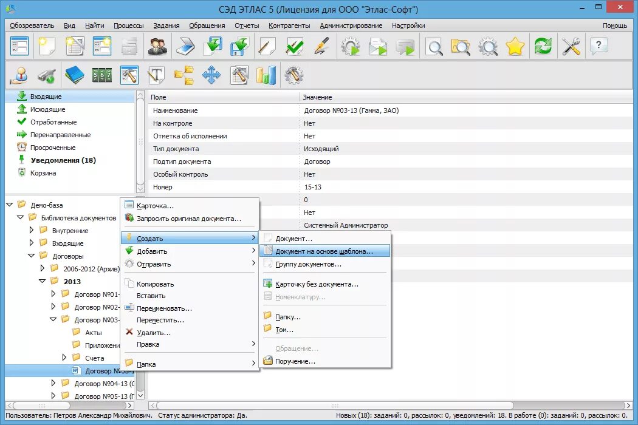Expand the 2006-2012 (Архив) folder
Image resolution: width=638 pixels, height=425 pixels.
tap(43, 268)
